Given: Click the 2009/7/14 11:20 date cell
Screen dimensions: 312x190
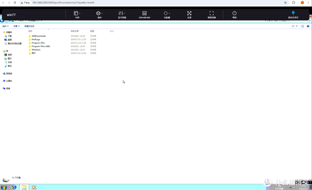Looking at the screenshot, I should point(78,39).
